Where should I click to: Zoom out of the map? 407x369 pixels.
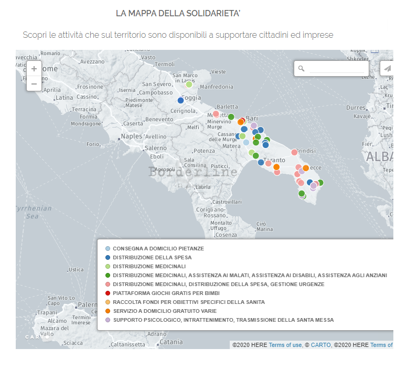[34, 83]
